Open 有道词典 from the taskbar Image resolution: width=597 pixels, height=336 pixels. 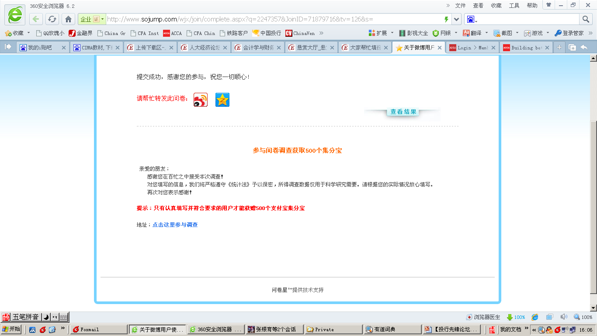(392, 329)
